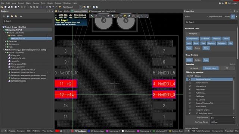
Task: Toggle Pad Edges snapping checkbox
Action: coord(190,96)
